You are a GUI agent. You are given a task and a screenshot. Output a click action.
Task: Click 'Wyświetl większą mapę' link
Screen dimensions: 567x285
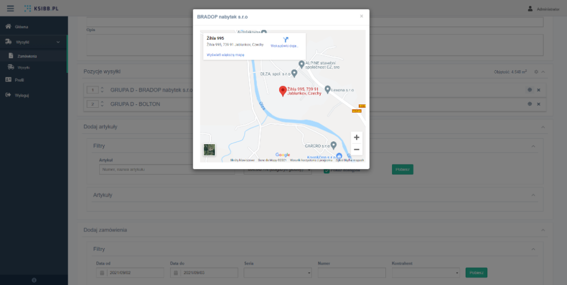(x=225, y=55)
